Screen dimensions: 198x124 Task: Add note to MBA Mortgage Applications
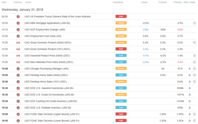195,23
